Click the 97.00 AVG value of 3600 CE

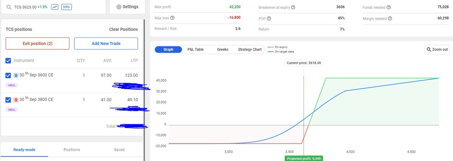106,75
